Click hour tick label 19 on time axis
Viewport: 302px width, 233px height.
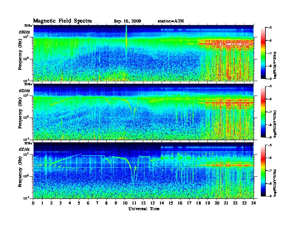click(207, 203)
